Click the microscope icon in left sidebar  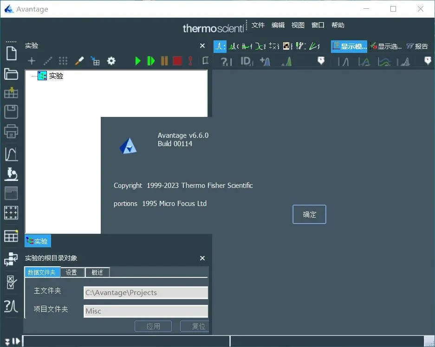click(11, 174)
